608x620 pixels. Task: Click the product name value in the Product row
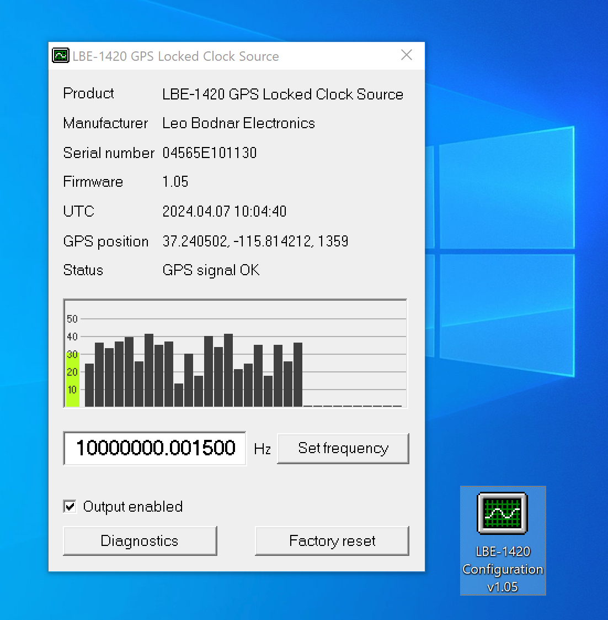point(282,94)
